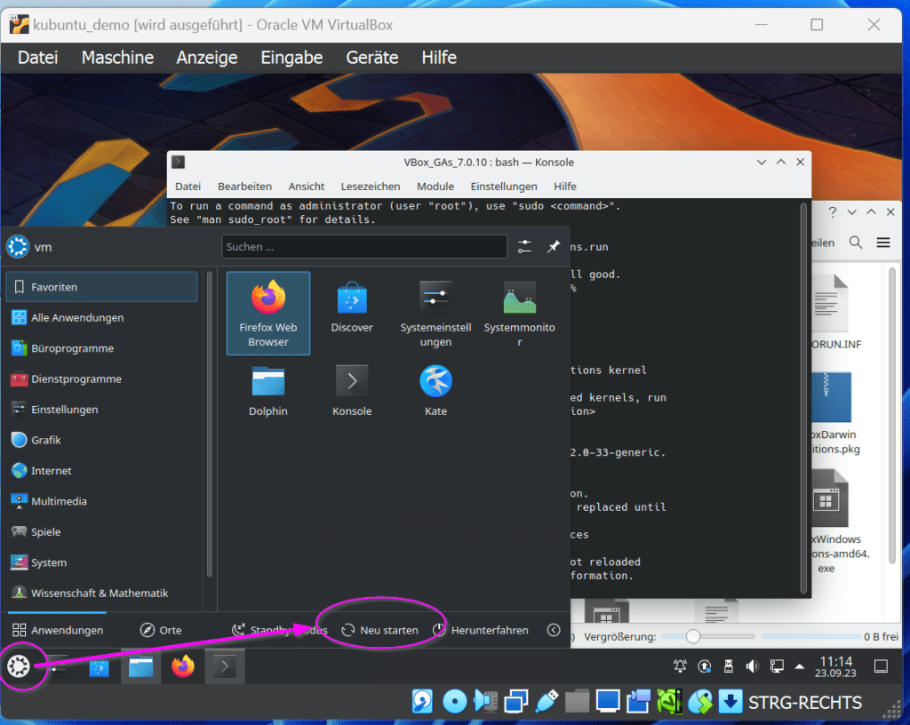Click VirtualBox hard disk activity indicator
The height and width of the screenshot is (725, 910).
tap(422, 702)
